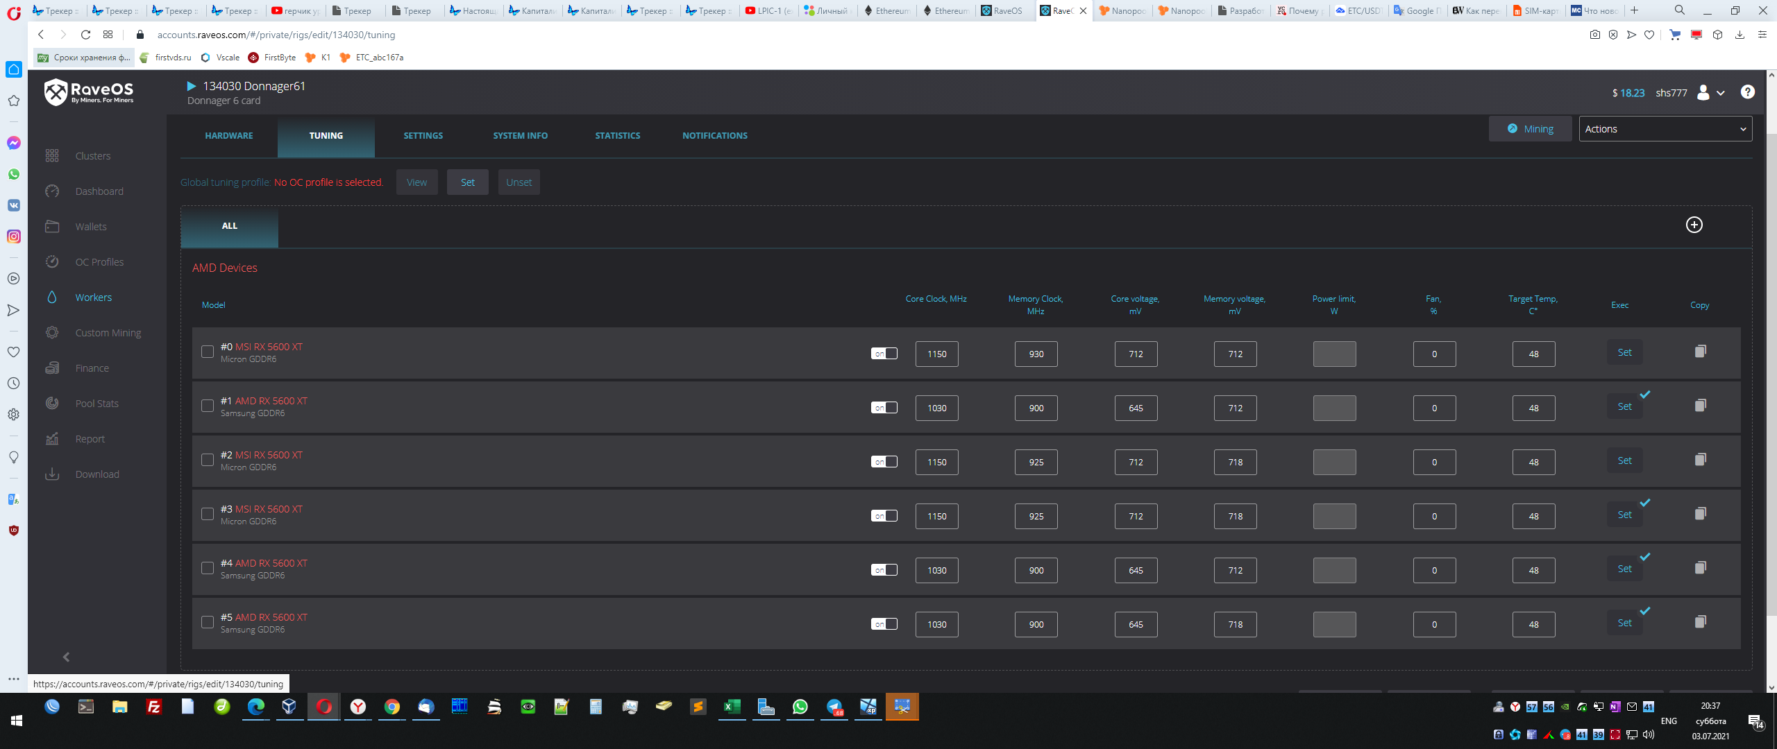The height and width of the screenshot is (749, 1777).
Task: Open the Dashboard sidebar icon
Action: tap(52, 191)
